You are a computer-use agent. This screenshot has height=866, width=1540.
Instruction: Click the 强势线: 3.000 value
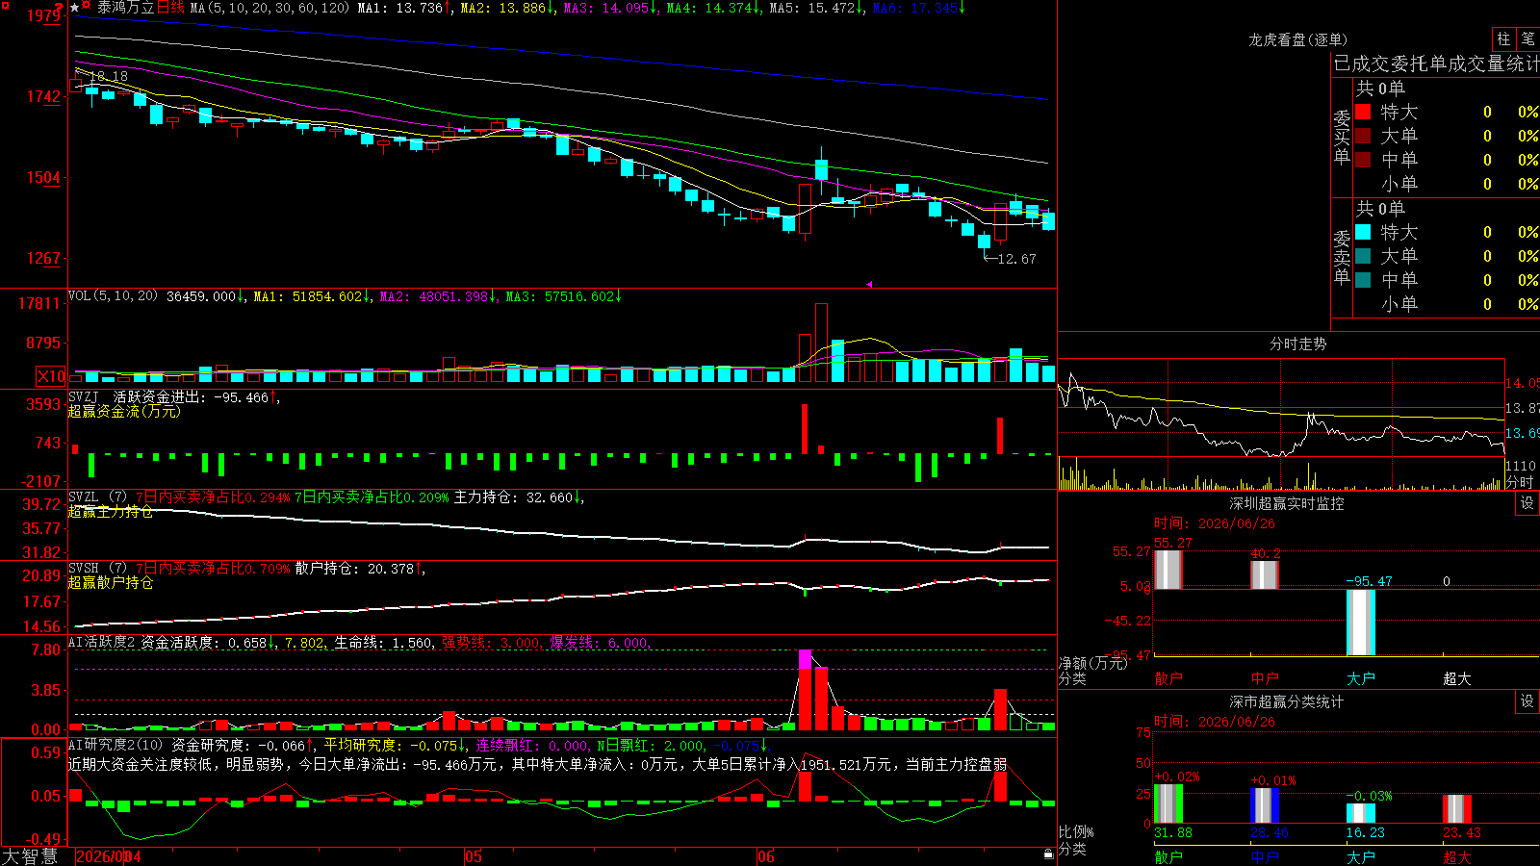coord(492,643)
